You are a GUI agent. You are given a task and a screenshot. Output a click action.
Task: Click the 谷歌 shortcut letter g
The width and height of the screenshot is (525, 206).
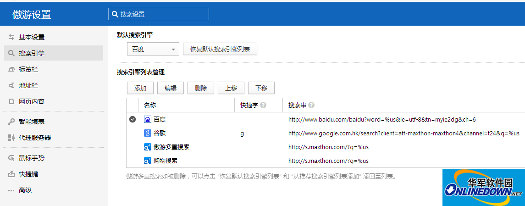point(242,134)
